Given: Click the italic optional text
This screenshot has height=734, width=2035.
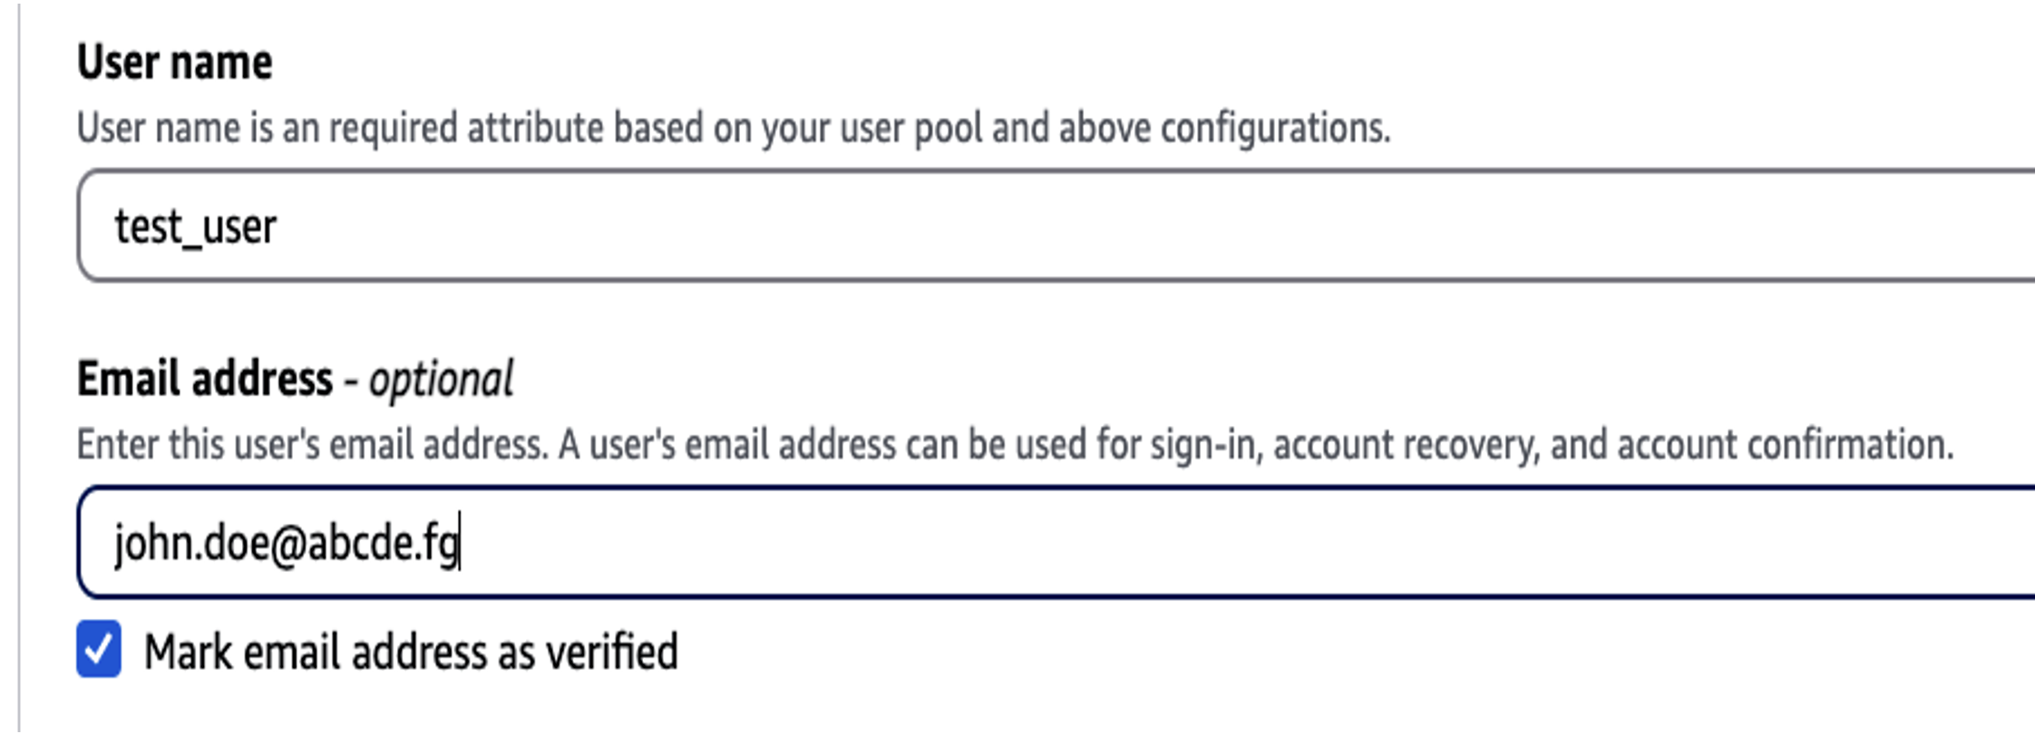Looking at the screenshot, I should pos(441,380).
